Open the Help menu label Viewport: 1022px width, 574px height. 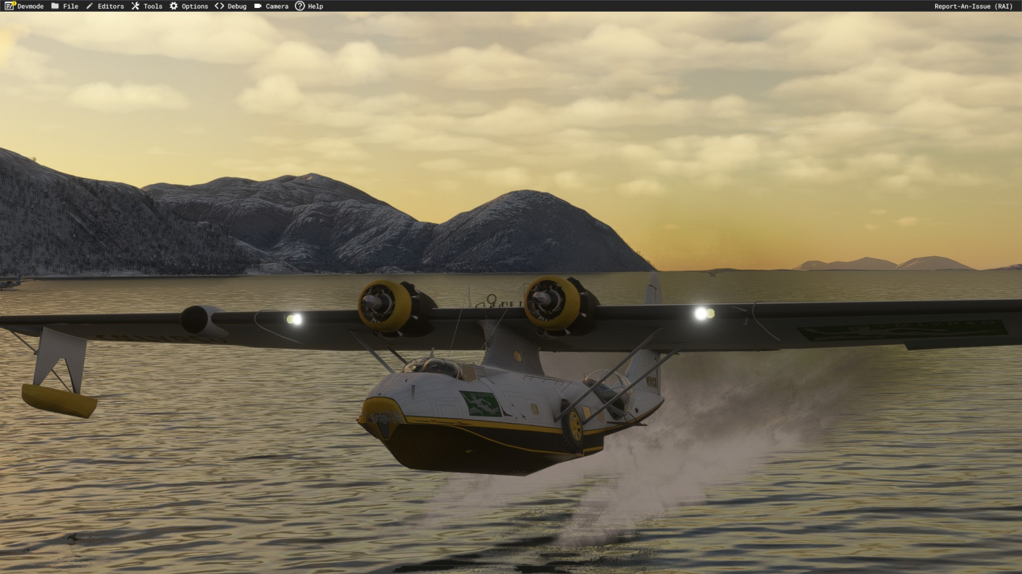coord(315,6)
